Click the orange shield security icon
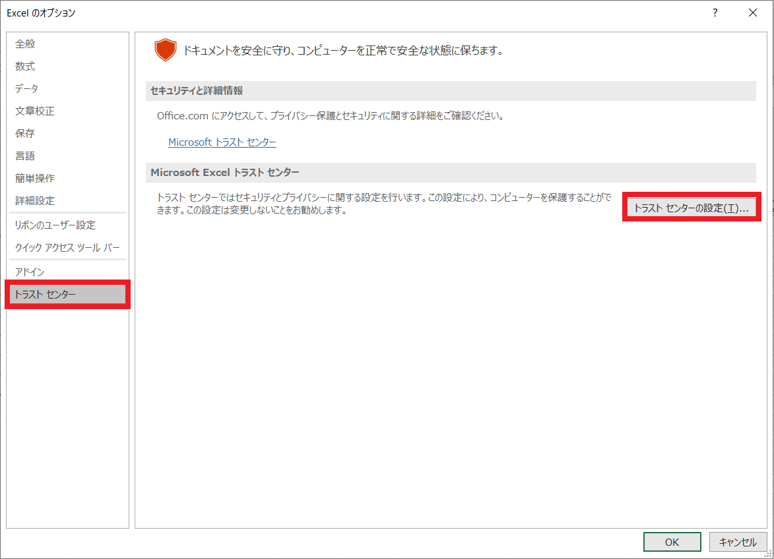Image resolution: width=774 pixels, height=559 pixels. click(x=166, y=50)
